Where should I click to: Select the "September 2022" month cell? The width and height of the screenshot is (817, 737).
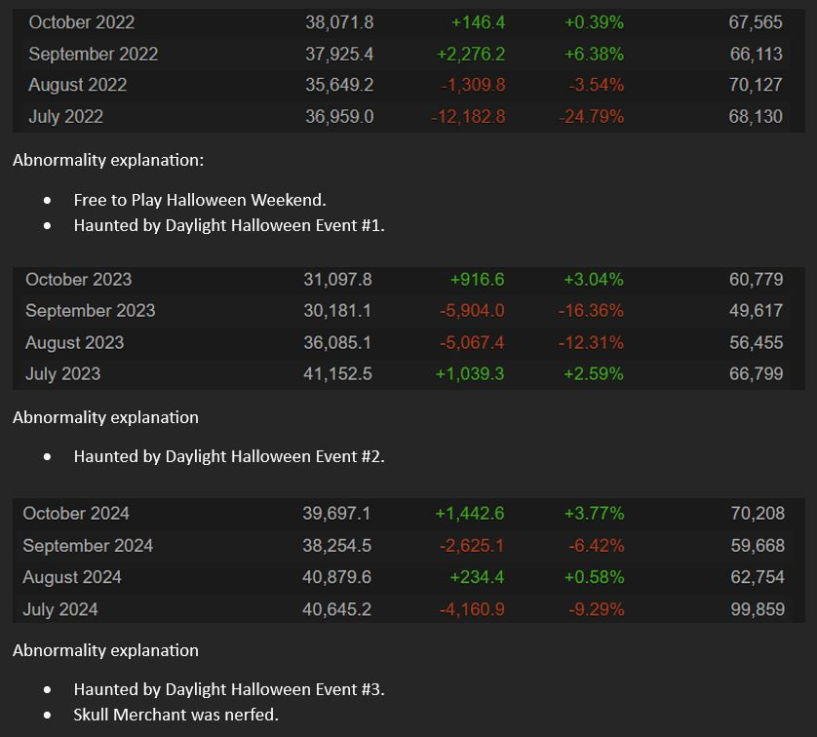94,55
